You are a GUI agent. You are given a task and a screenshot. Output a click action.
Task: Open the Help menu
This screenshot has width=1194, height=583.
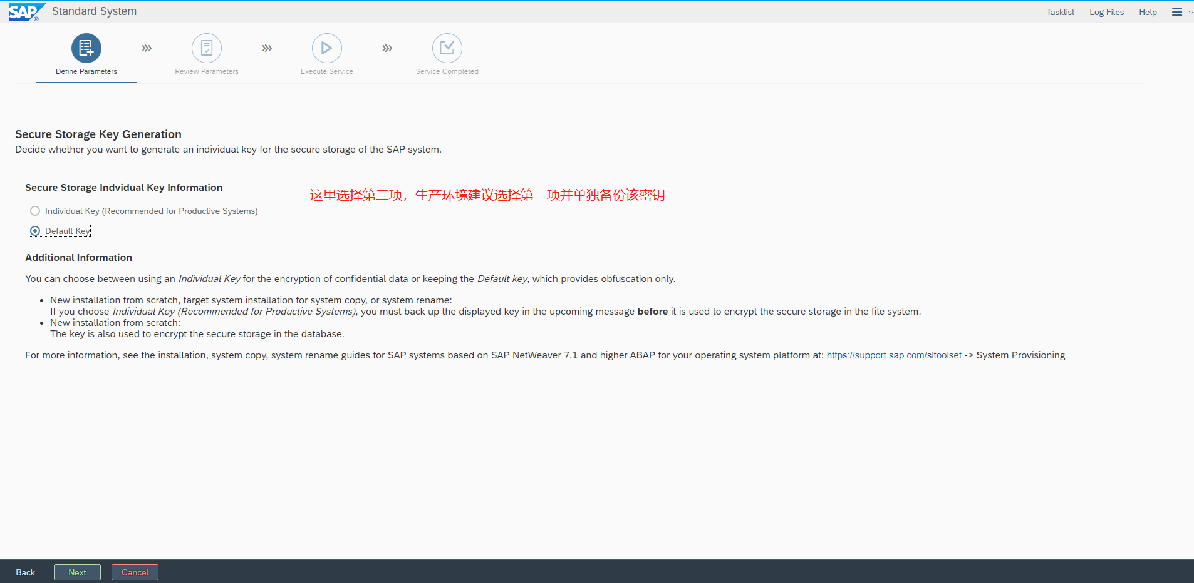(1148, 12)
